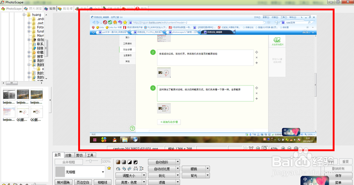The width and height of the screenshot is (354, 185).
Task: Open the 朦胧 dropdown arrow
Action: click(207, 169)
